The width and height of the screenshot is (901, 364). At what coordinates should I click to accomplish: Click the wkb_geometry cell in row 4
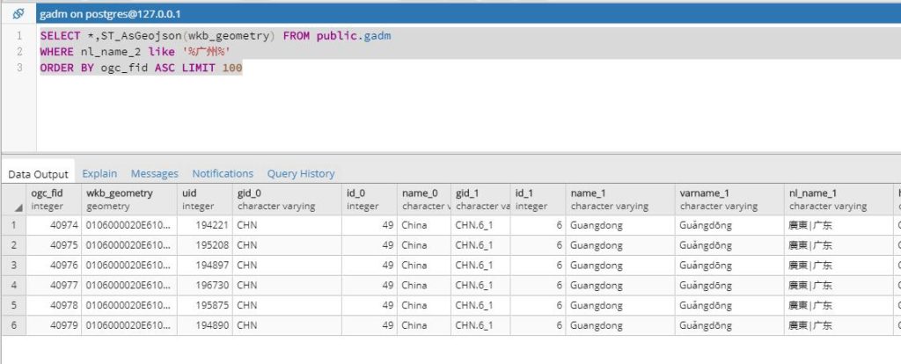129,286
